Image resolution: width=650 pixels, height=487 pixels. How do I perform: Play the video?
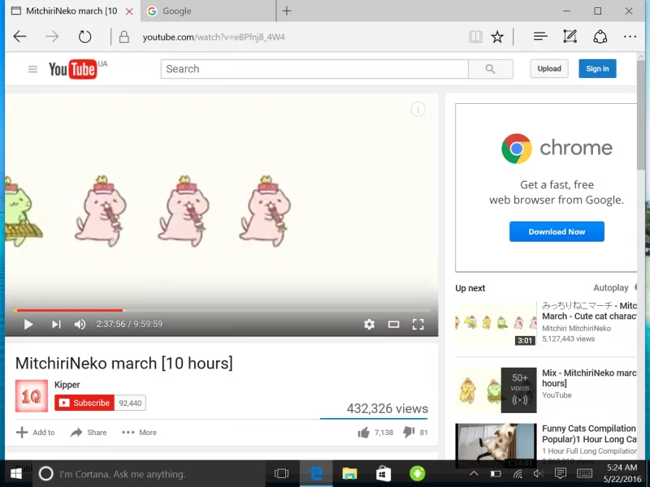(28, 324)
